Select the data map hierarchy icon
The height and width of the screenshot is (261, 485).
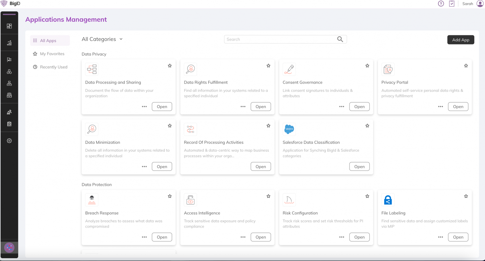pos(9,83)
